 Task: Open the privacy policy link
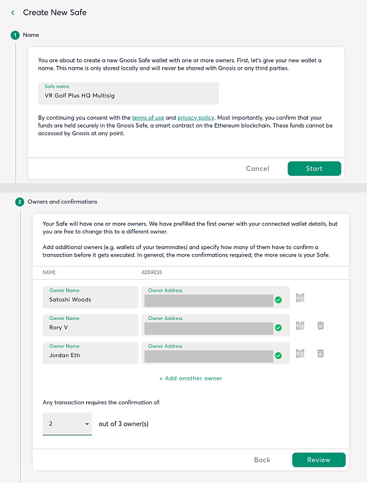196,117
